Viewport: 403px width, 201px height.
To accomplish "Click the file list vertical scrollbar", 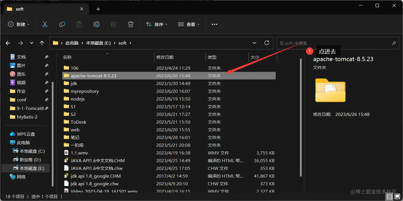I will coord(301,117).
